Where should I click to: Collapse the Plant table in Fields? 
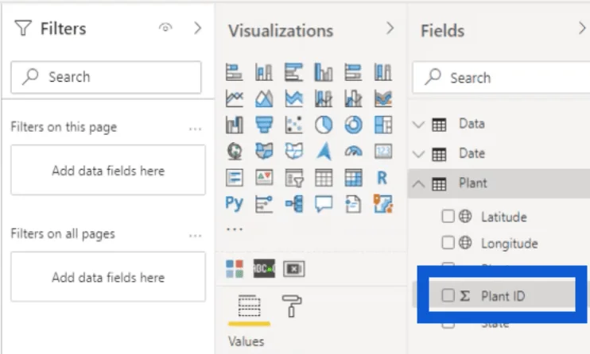(x=418, y=184)
